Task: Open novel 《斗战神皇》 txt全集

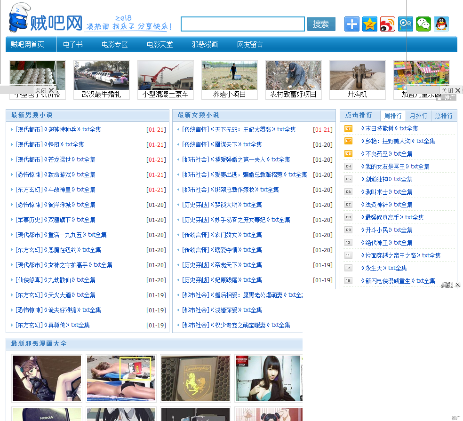Action: [x=69, y=190]
